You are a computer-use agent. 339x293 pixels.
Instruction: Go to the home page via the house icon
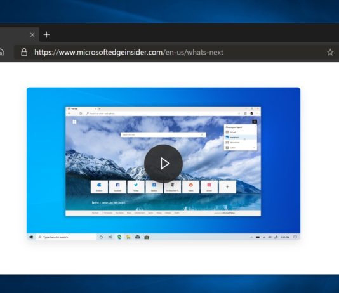click(x=1, y=52)
